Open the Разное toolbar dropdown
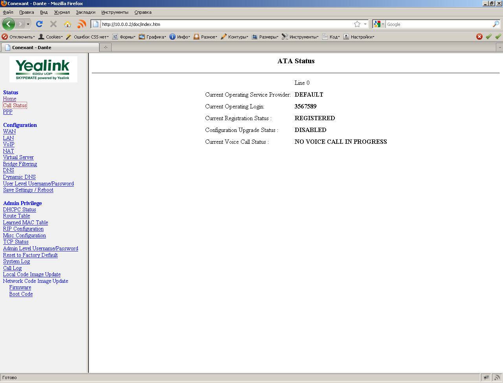Viewport: 503px width, 383px height. coord(205,37)
